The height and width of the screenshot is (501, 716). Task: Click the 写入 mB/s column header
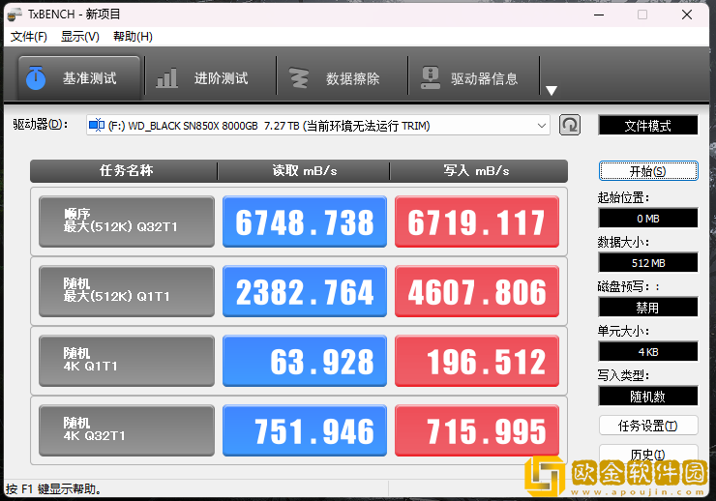click(479, 171)
